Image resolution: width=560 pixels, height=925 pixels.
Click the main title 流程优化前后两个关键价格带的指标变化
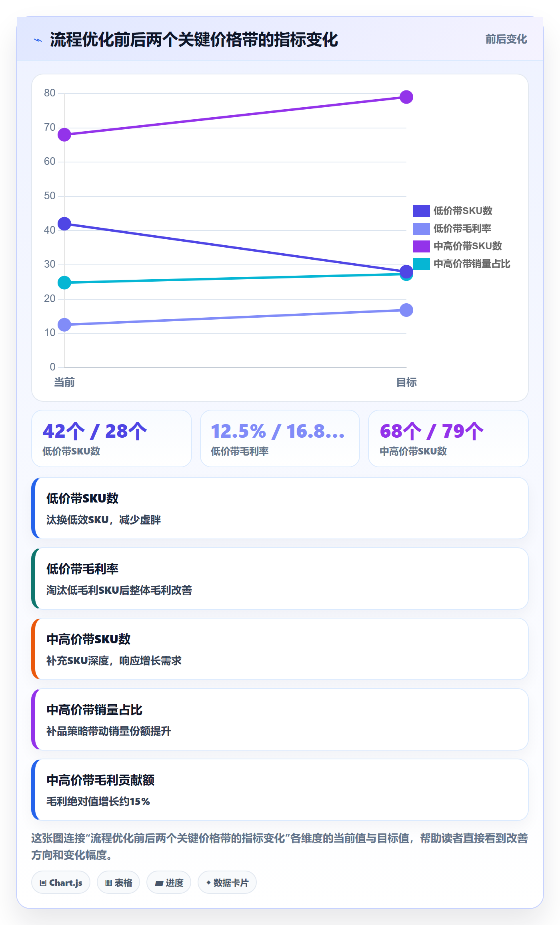pos(194,40)
